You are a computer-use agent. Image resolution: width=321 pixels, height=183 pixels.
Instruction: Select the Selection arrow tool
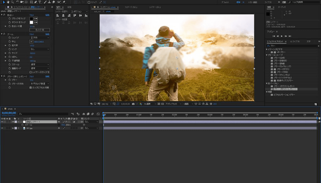[4, 2]
